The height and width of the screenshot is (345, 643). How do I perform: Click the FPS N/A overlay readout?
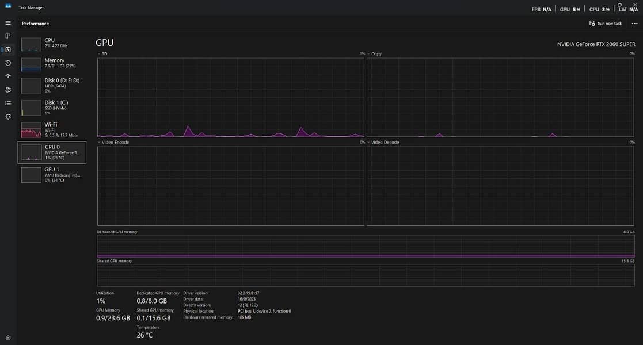click(x=541, y=9)
